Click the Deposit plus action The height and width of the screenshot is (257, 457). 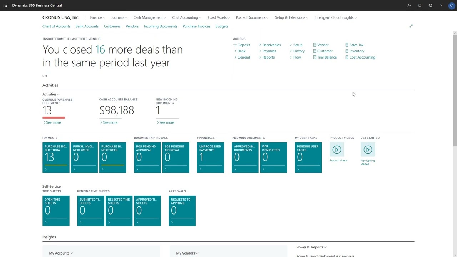(x=242, y=45)
